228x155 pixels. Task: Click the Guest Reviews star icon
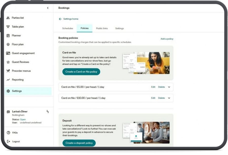pos(8,62)
